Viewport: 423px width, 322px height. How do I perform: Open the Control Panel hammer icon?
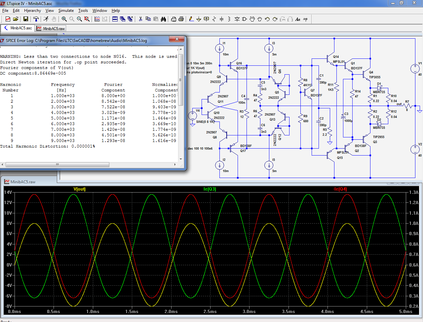click(x=36, y=19)
